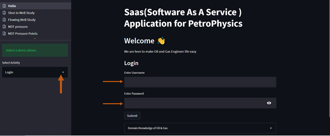Click the document icon beside MDT Pressure Points
The image size is (330, 136).
(4, 34)
